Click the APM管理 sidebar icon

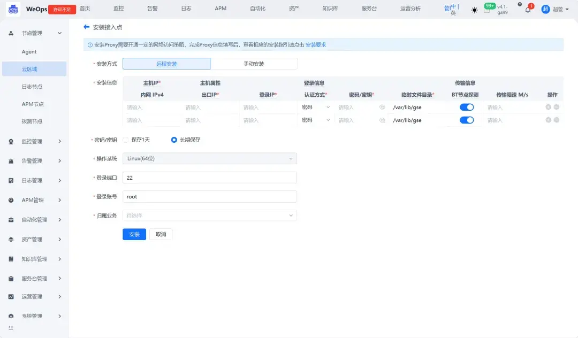coord(11,200)
